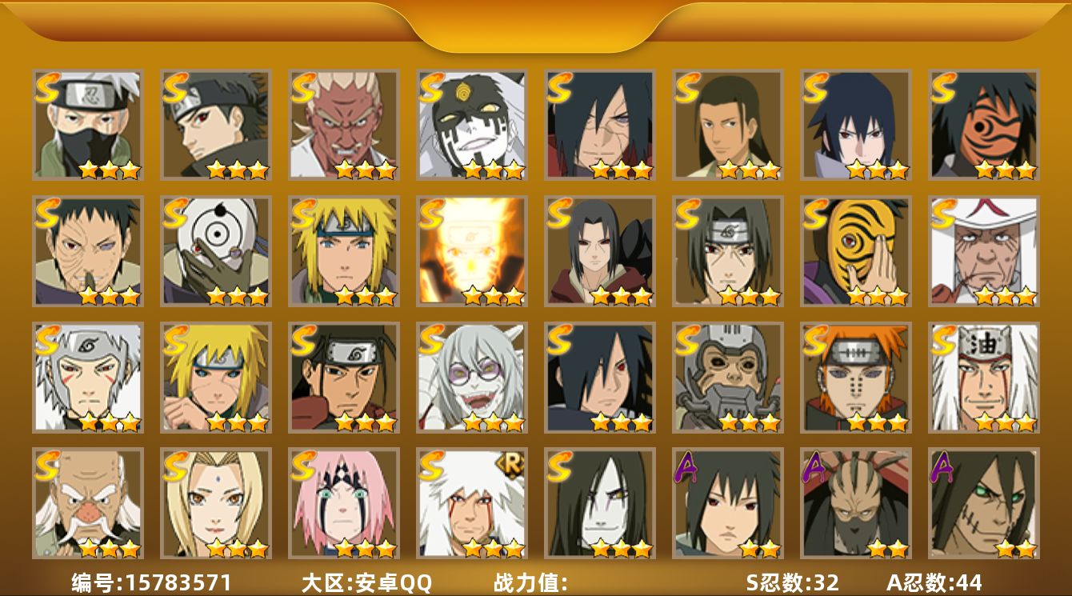This screenshot has height=596, width=1072.
Task: Select the pink-haired Sakura portrait
Action: pos(343,503)
